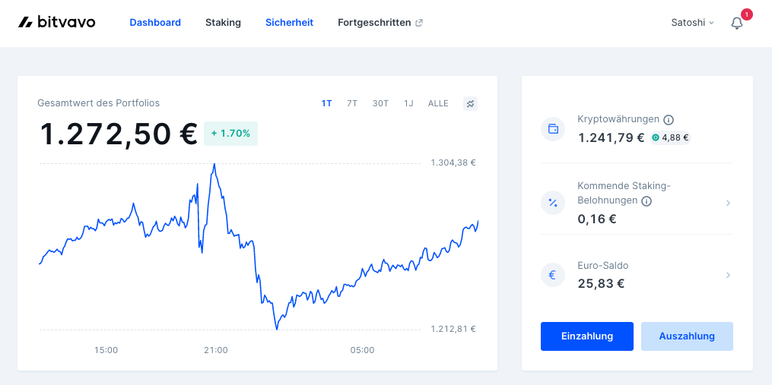
Task: Expand Kommende Staking-Belohnungen chevron
Action: tap(728, 203)
